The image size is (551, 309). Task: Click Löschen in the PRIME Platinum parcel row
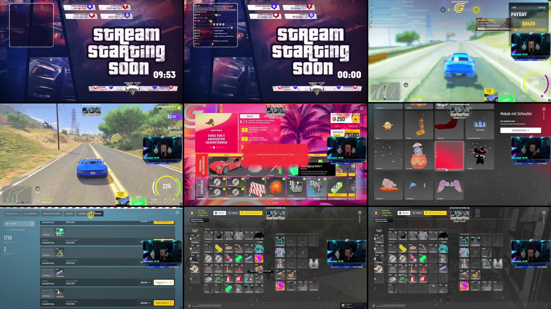[x=145, y=283]
